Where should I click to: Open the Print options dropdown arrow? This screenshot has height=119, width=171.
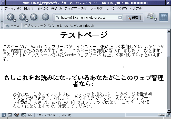(156, 19)
